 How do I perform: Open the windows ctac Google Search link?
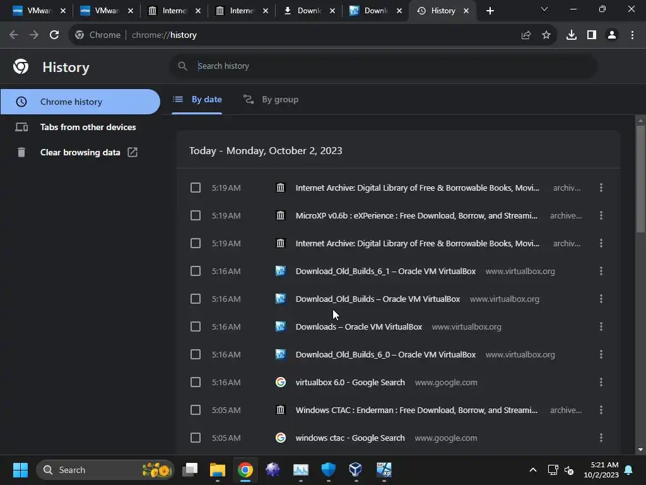tap(350, 438)
